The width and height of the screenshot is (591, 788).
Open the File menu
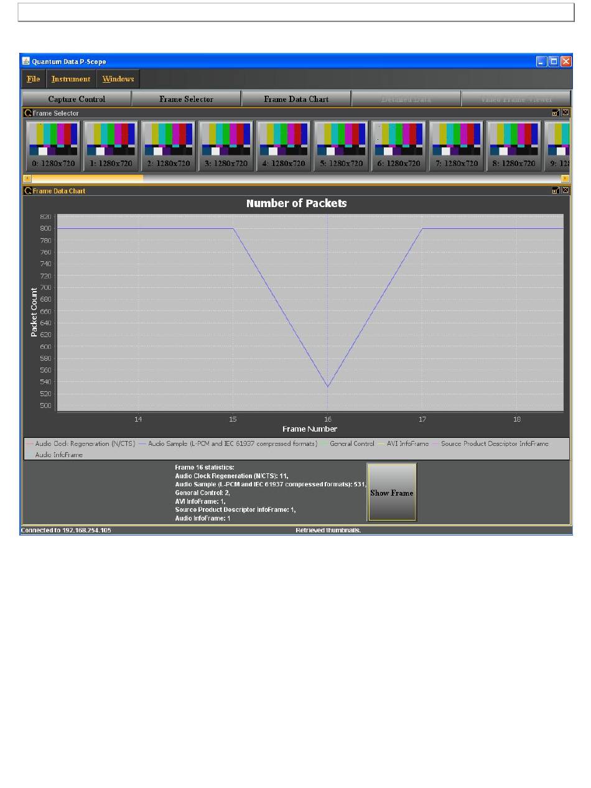(34, 79)
